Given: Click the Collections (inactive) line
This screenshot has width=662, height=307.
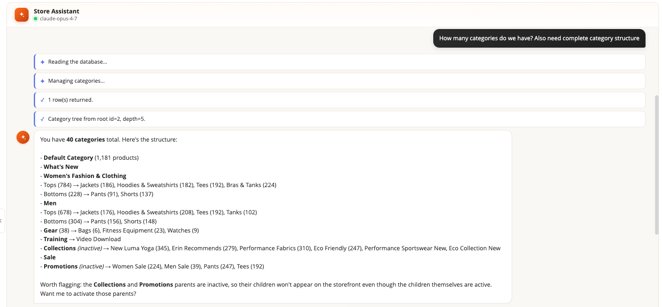Looking at the screenshot, I should 270,248.
